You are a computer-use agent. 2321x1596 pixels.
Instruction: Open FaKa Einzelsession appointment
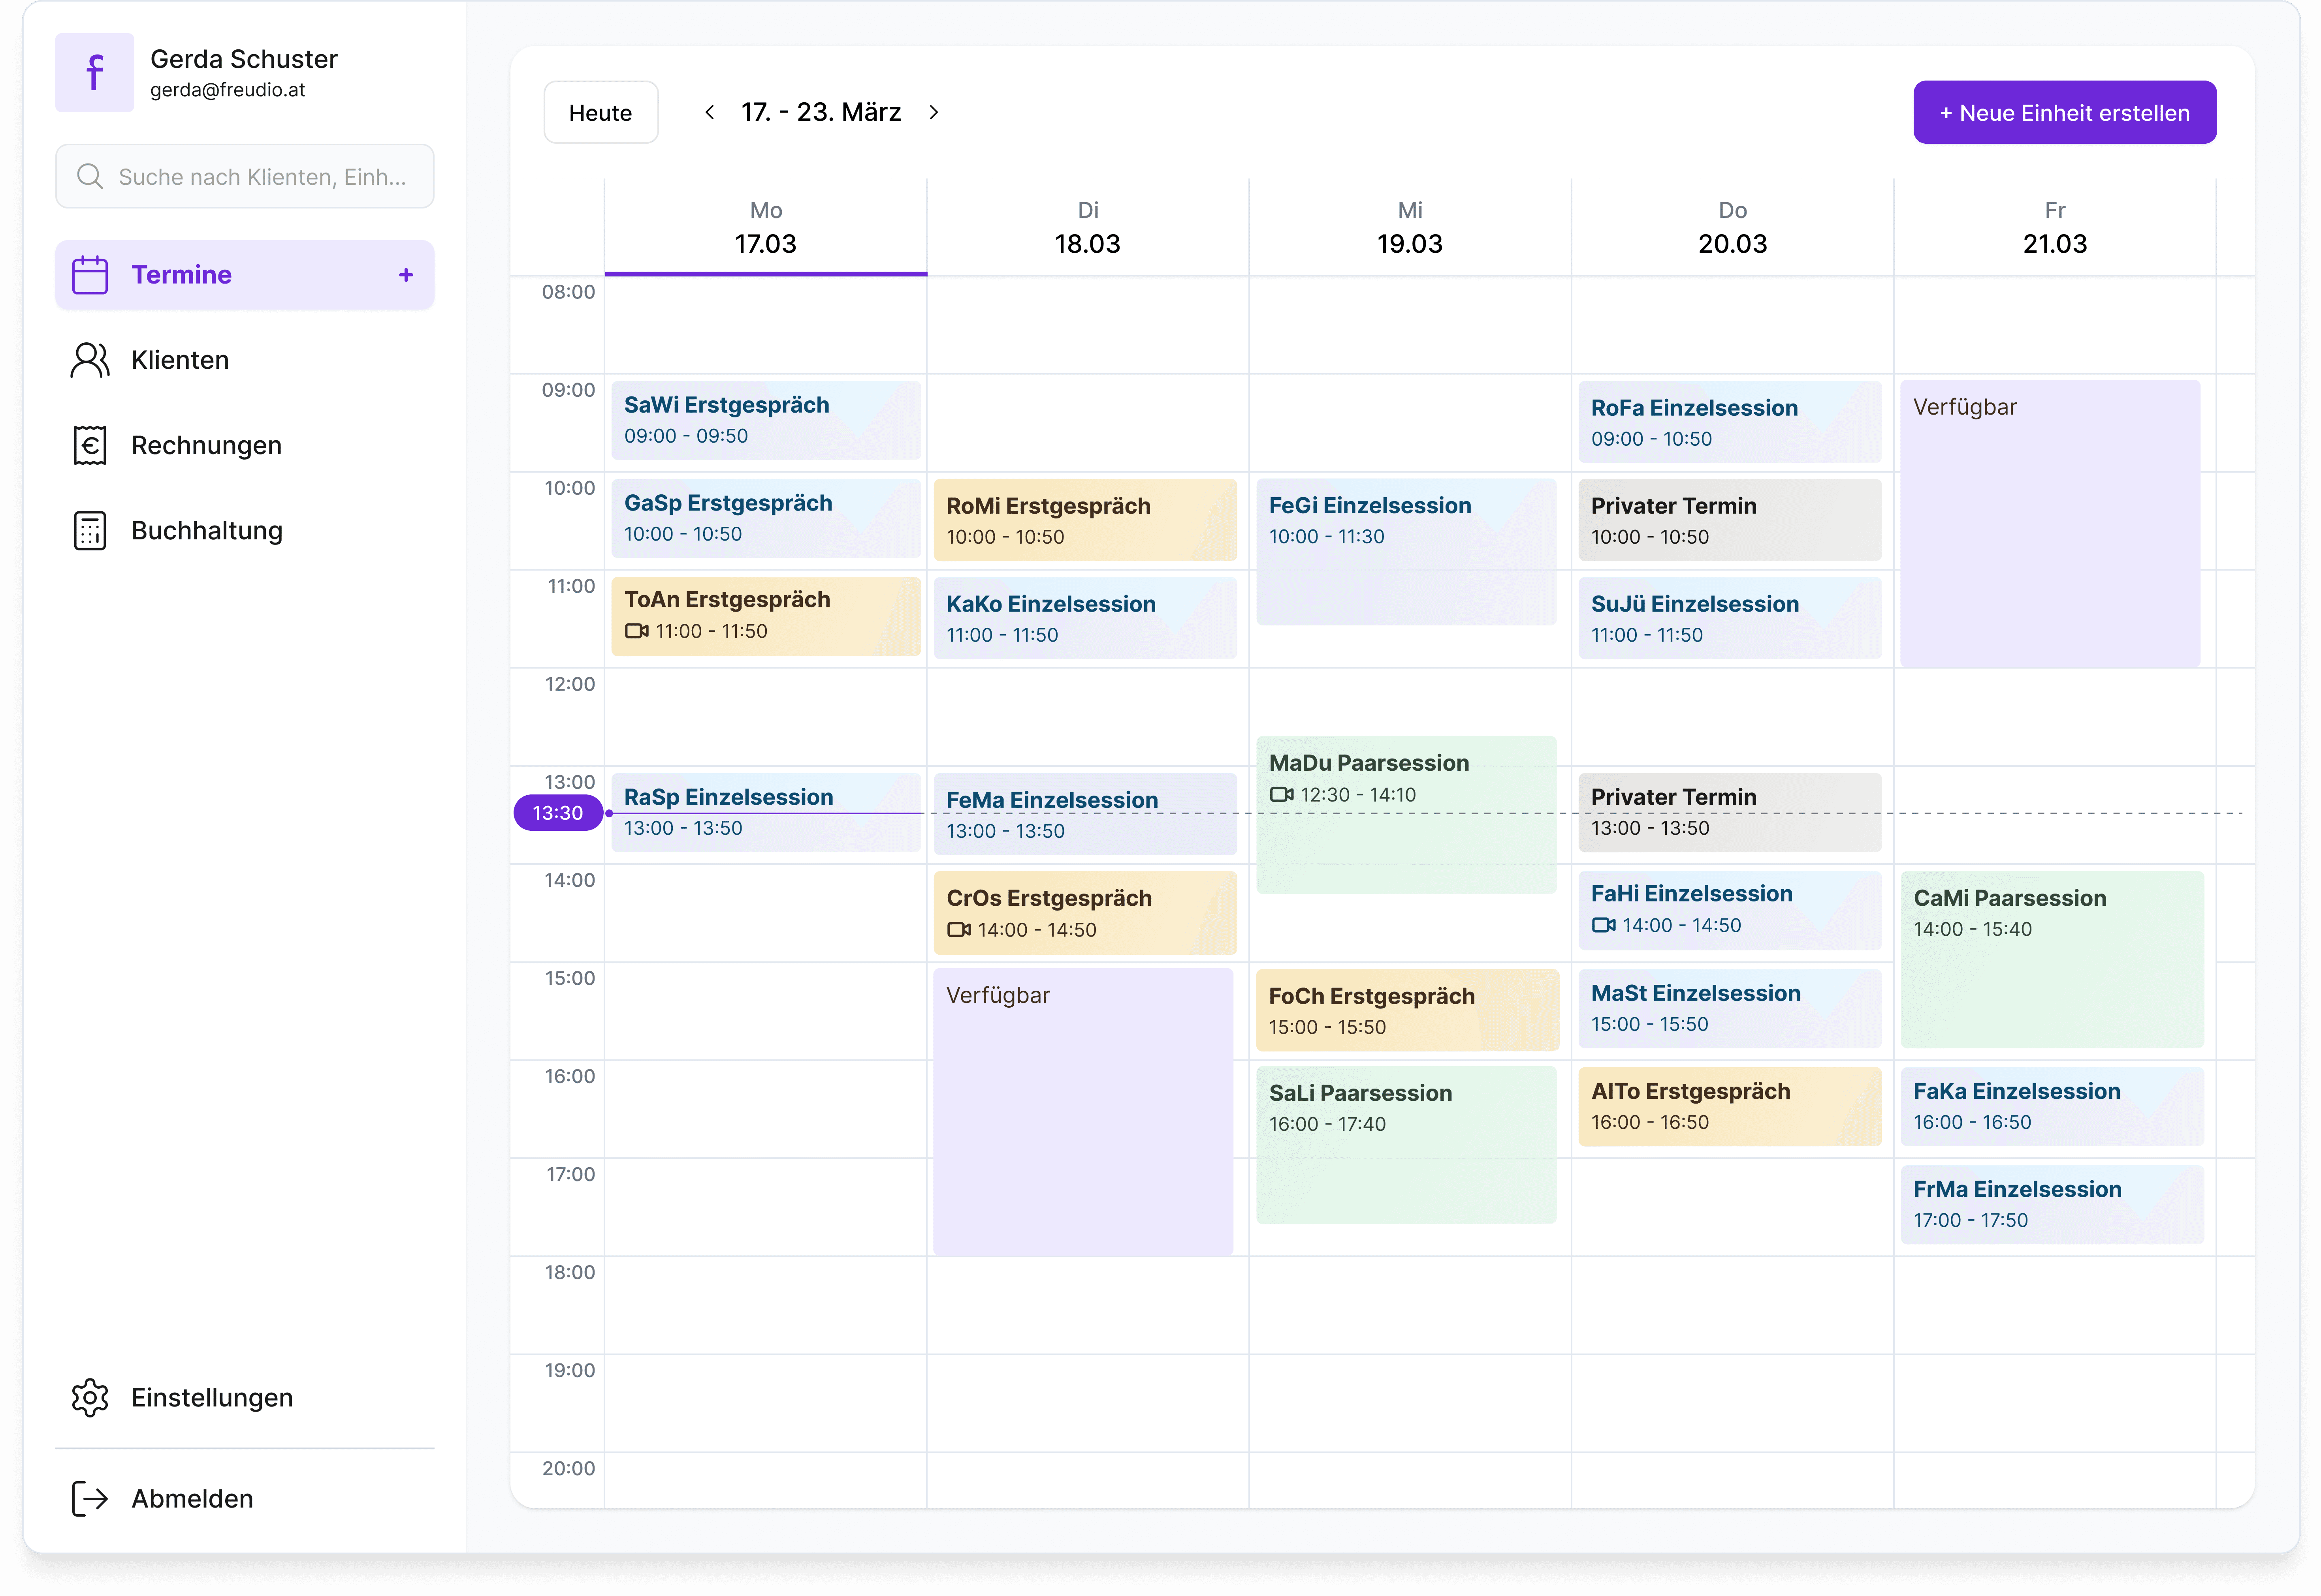2053,1106
